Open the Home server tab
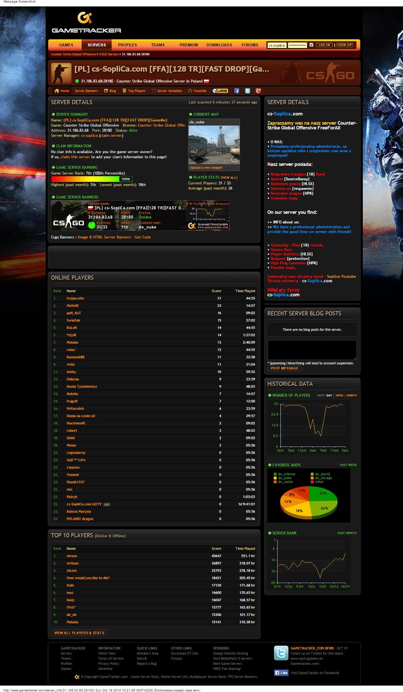Viewport: 403px width, 692px height. click(62, 91)
